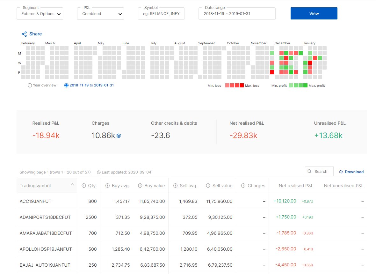This screenshot has height=274, width=376.
Task: Select the Year overview radio button
Action: (x=30, y=85)
